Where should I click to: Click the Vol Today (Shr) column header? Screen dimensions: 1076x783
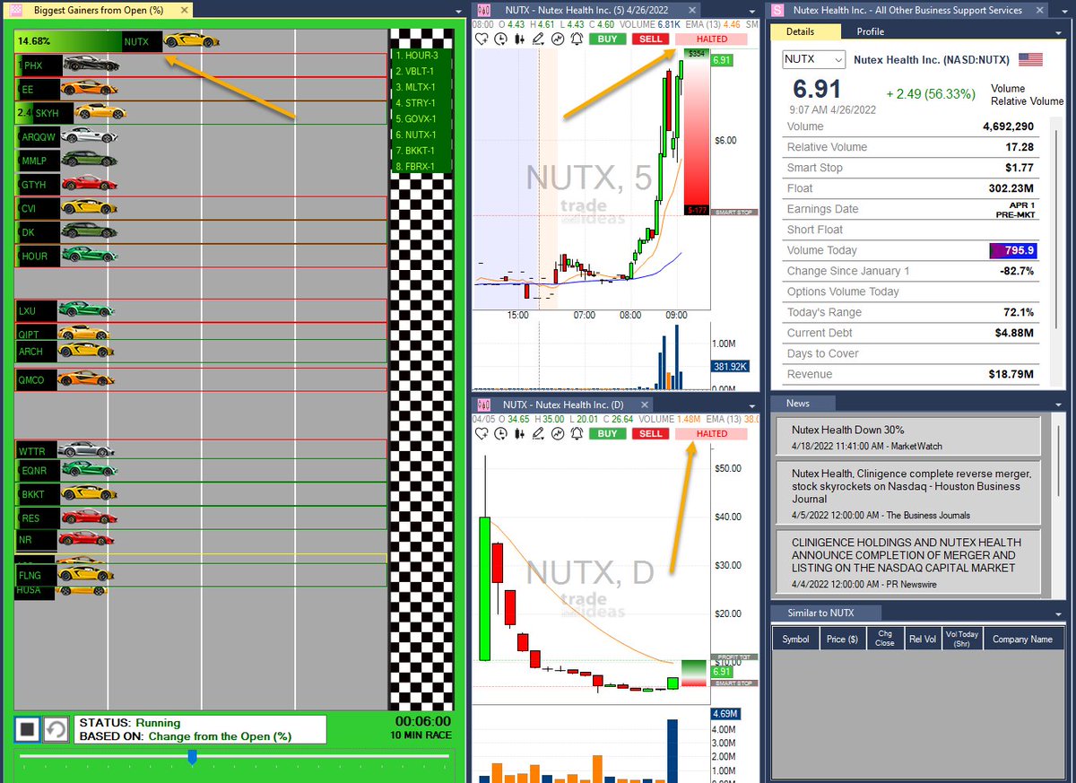tap(962, 639)
